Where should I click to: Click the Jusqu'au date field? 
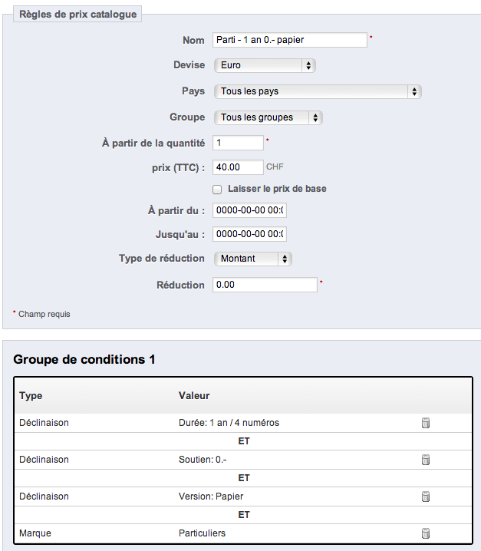click(x=249, y=234)
